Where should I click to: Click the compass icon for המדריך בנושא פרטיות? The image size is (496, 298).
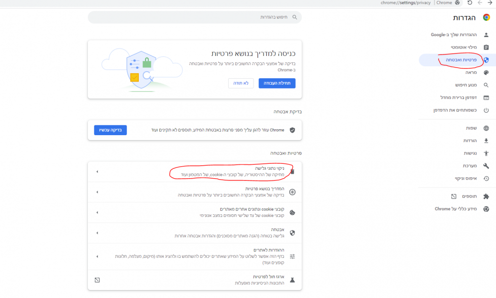[x=292, y=192]
